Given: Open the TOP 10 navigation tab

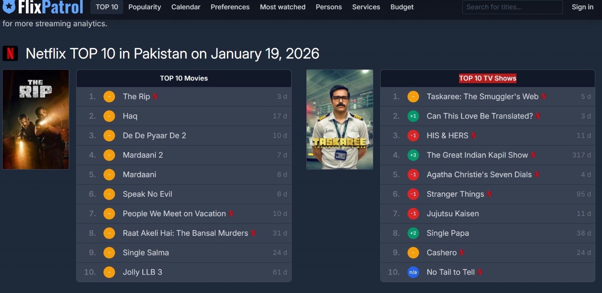Looking at the screenshot, I should click(107, 7).
